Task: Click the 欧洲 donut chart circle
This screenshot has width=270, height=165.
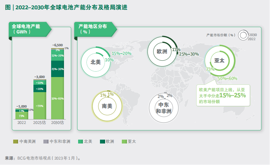Action: point(162,51)
